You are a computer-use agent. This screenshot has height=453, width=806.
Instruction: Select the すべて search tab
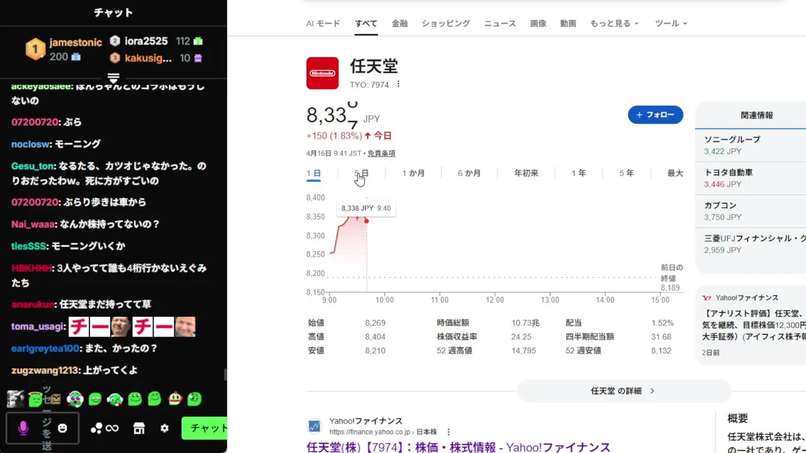pyautogui.click(x=366, y=23)
